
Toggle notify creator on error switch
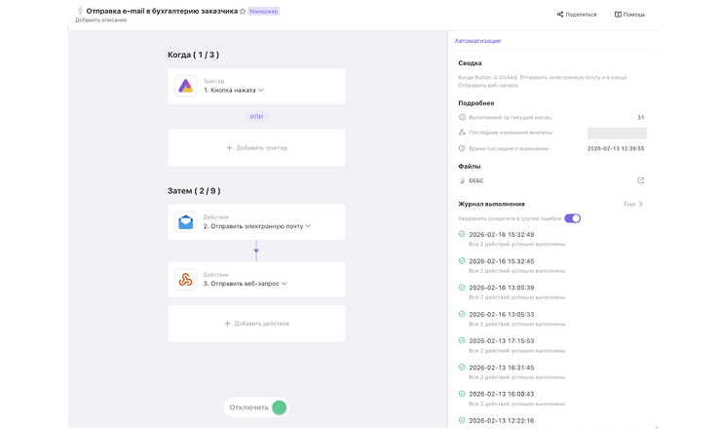tap(573, 218)
